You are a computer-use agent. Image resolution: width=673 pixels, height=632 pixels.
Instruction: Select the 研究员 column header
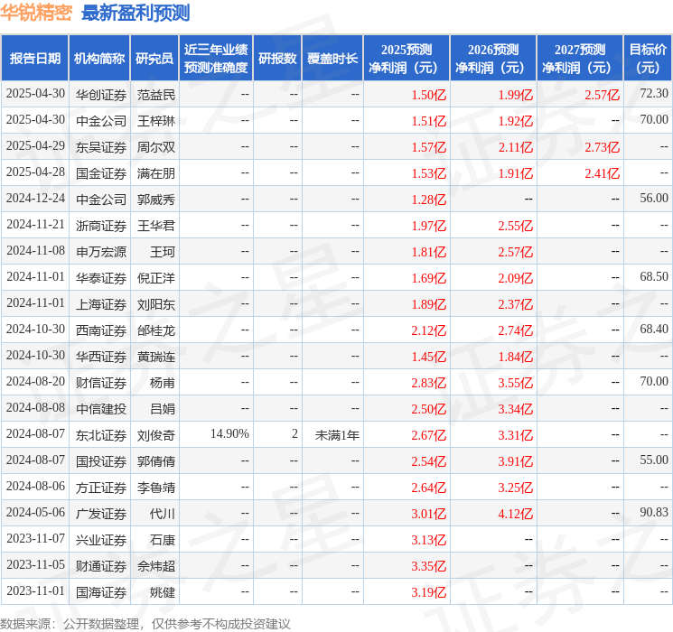154,59
